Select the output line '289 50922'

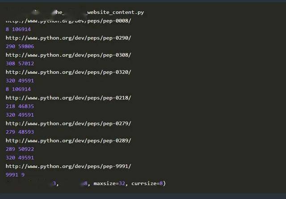pyautogui.click(x=20, y=149)
